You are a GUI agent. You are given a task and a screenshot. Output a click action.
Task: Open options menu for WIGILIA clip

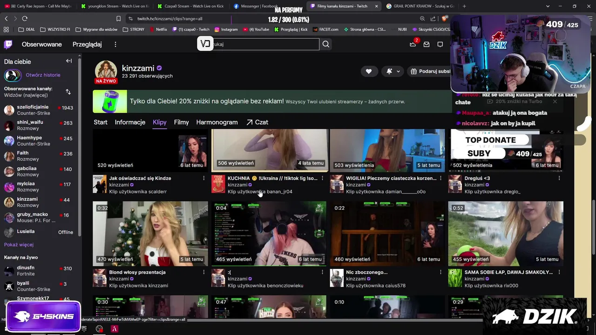tap(440, 178)
